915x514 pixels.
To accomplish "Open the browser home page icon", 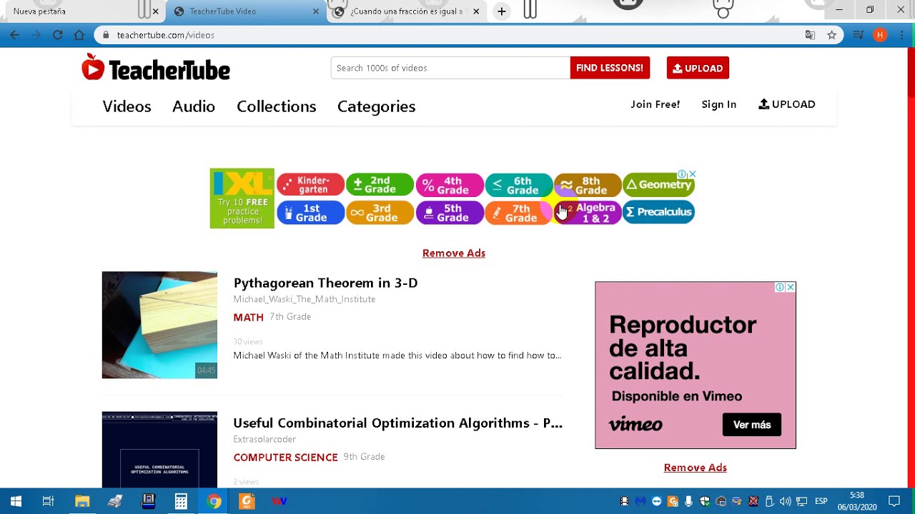I will (79, 35).
